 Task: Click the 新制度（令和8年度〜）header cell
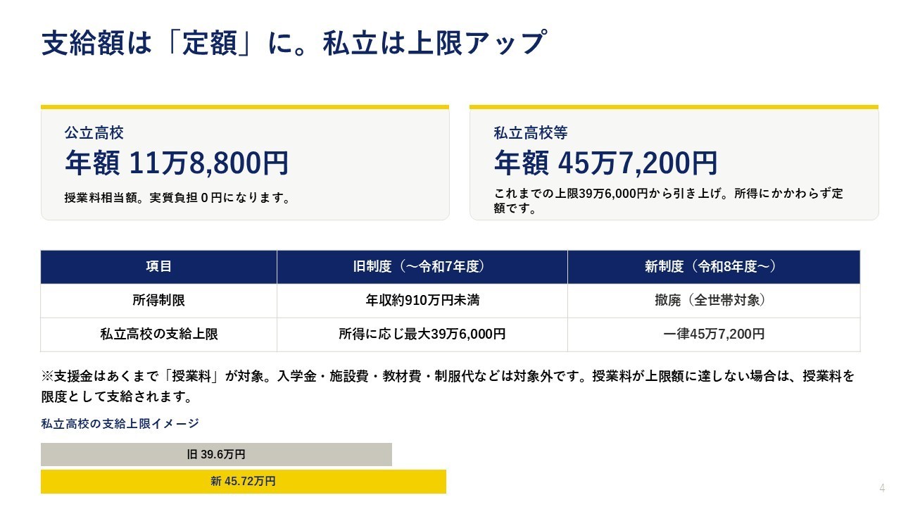(x=714, y=267)
